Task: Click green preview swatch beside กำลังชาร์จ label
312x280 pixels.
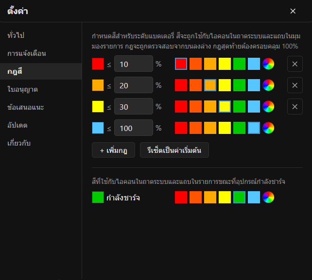Action: click(98, 198)
